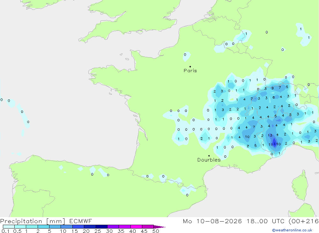Viewport: 319px width, 233px height.
Task: Select the Paris label on the map
Action: (x=190, y=71)
